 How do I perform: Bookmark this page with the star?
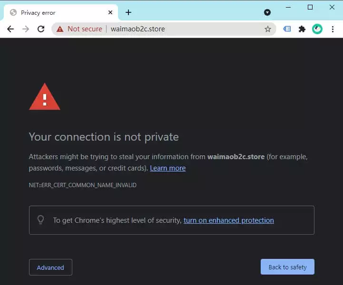coord(268,29)
